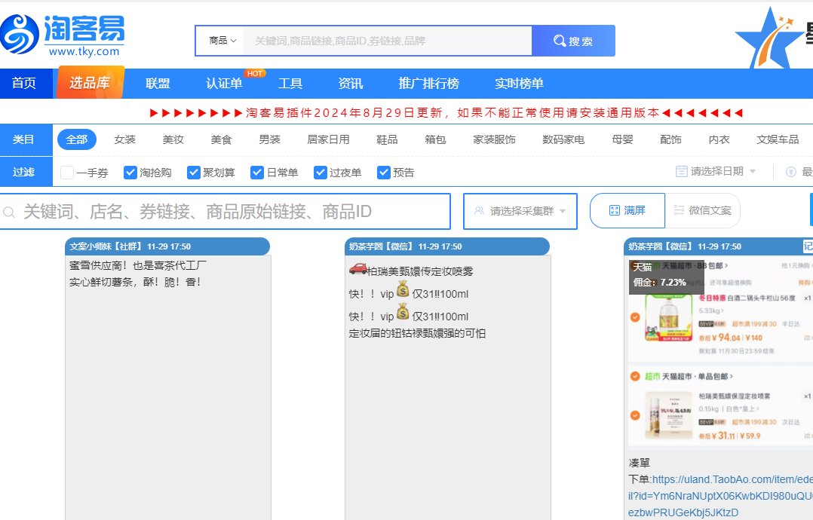Toggle the 一手券 checkbox
Image resolution: width=813 pixels, height=520 pixels.
tap(67, 173)
